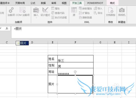
Task: Open the XML 源 source pane
Action: tap(74, 12)
